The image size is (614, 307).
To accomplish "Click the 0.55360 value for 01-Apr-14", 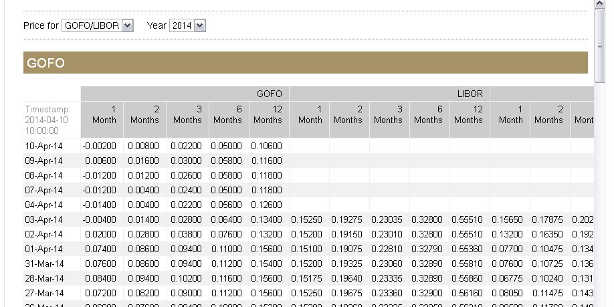I will point(467,249).
